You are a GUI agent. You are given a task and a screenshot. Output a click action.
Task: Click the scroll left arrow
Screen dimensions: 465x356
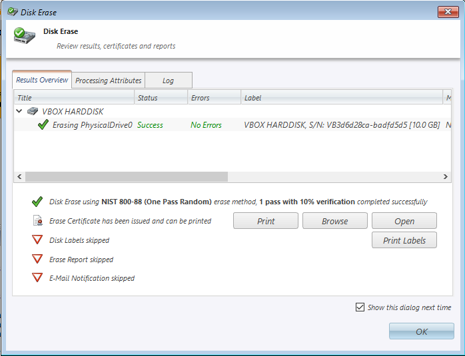[x=19, y=176]
